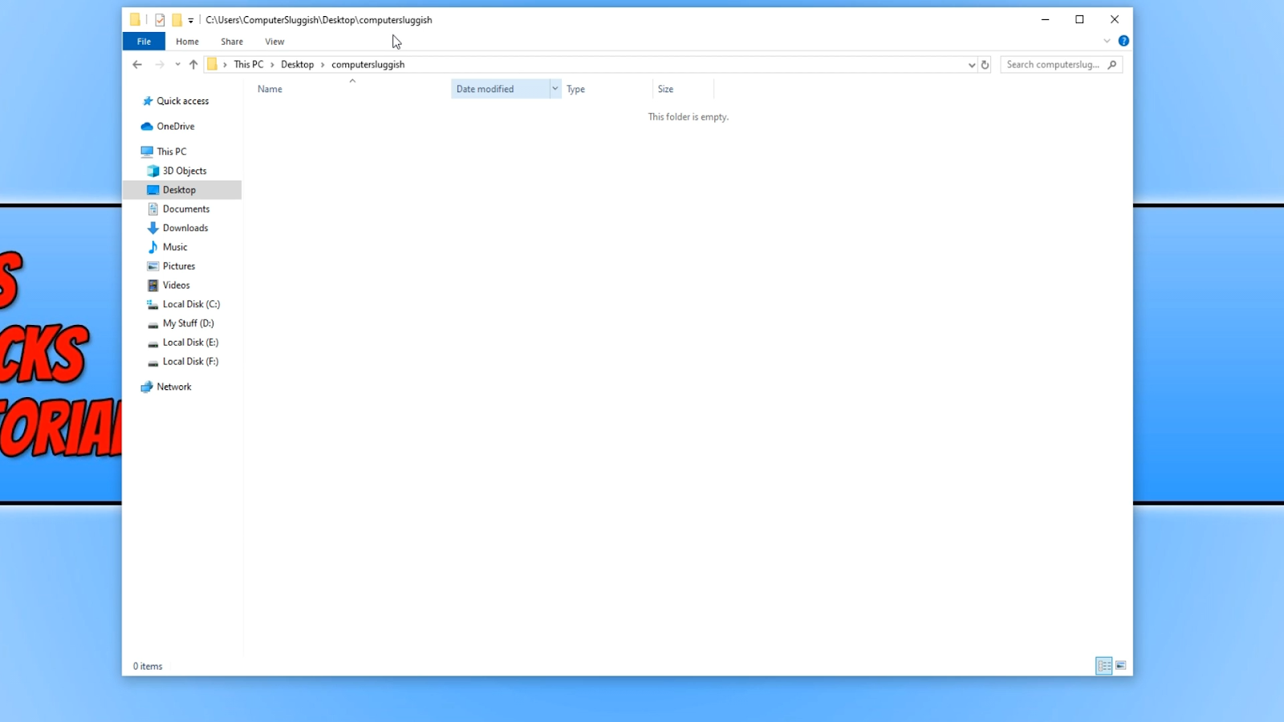Click the help question mark icon
1284x722 pixels.
[x=1123, y=40]
